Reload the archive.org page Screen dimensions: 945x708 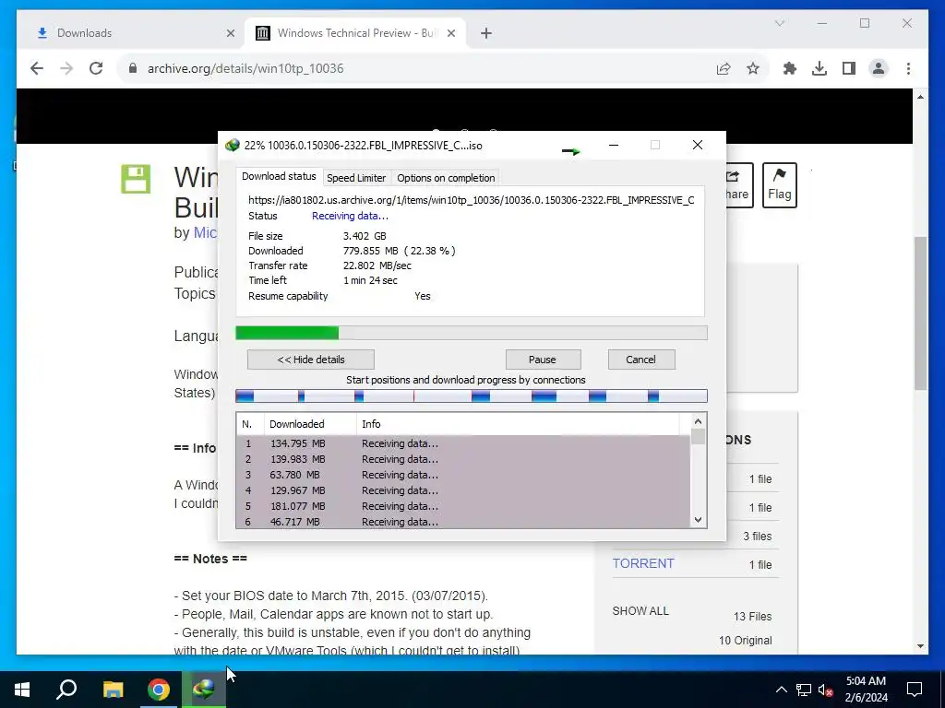(x=96, y=68)
